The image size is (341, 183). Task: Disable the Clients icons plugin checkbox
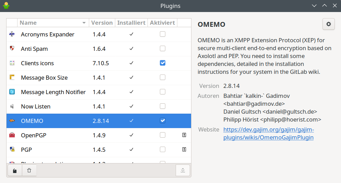[x=163, y=63]
